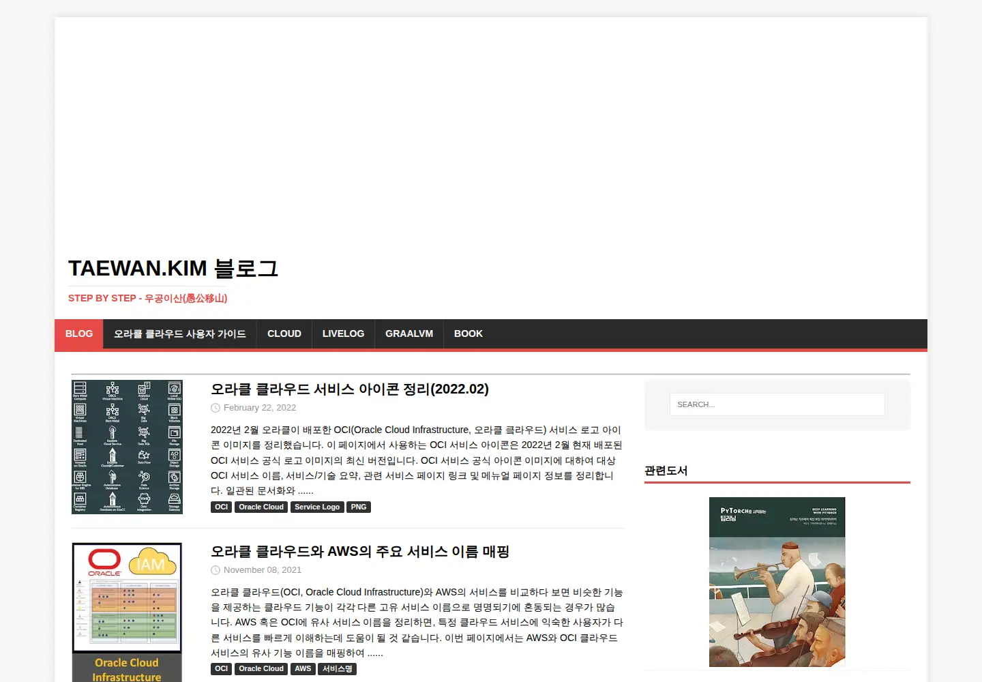Screen dimensions: 982x682
Task: Open the article 오라클 클라우드와 AWS의 주요 서비스 이름 매핑
Action: click(360, 551)
